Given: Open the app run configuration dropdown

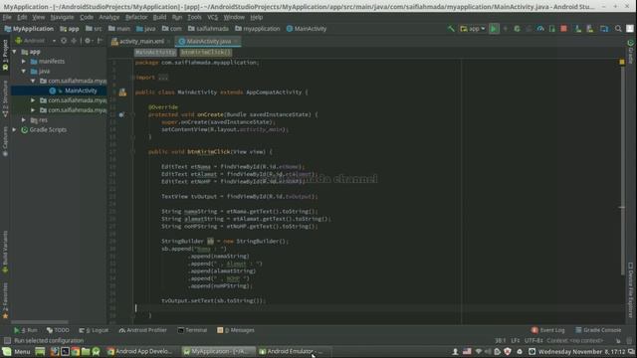Looking at the screenshot, I should coord(473,29).
